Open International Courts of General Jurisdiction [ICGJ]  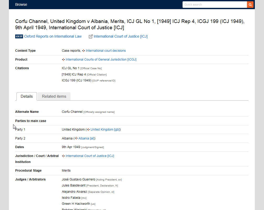tap(101, 60)
